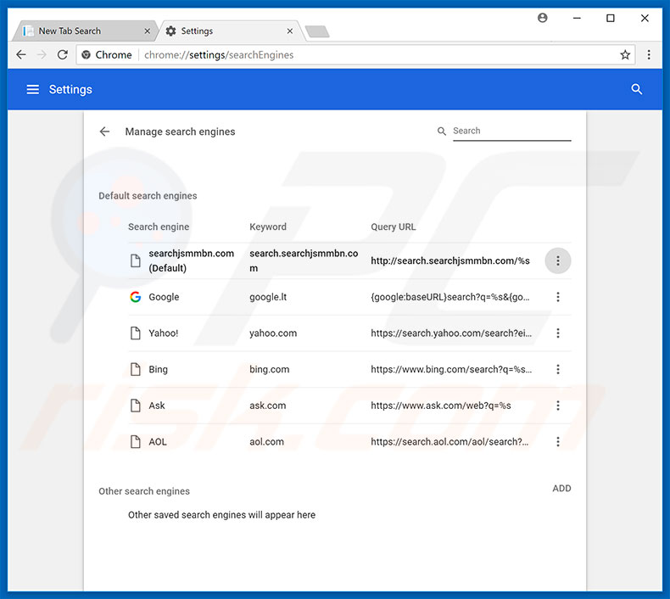Click the aol.com keyword
The width and height of the screenshot is (670, 599).
tap(266, 442)
